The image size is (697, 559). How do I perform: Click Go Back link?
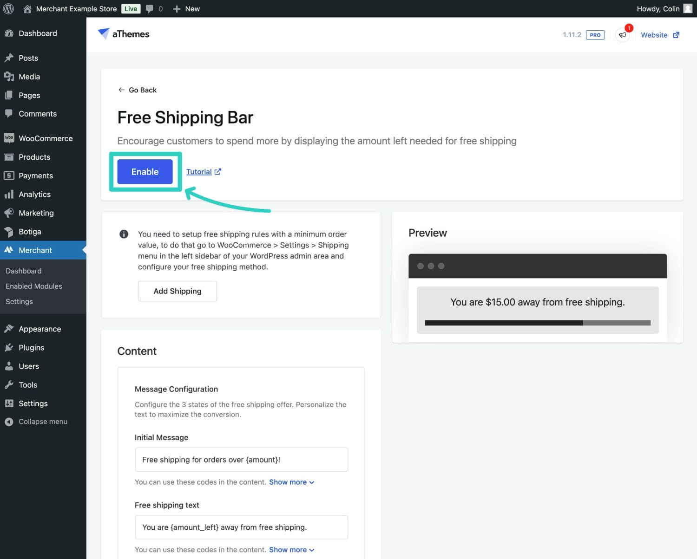click(138, 90)
